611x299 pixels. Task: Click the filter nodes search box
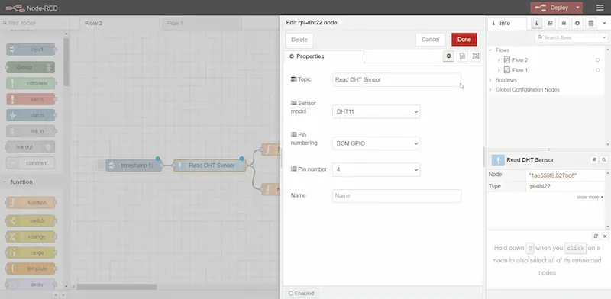(35, 23)
